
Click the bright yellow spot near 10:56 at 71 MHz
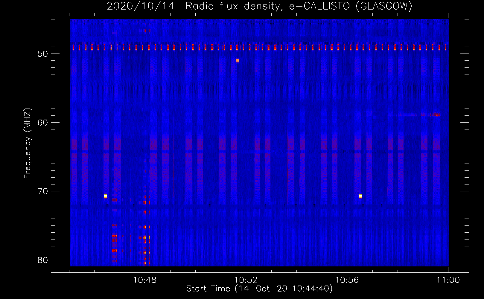tap(360, 196)
